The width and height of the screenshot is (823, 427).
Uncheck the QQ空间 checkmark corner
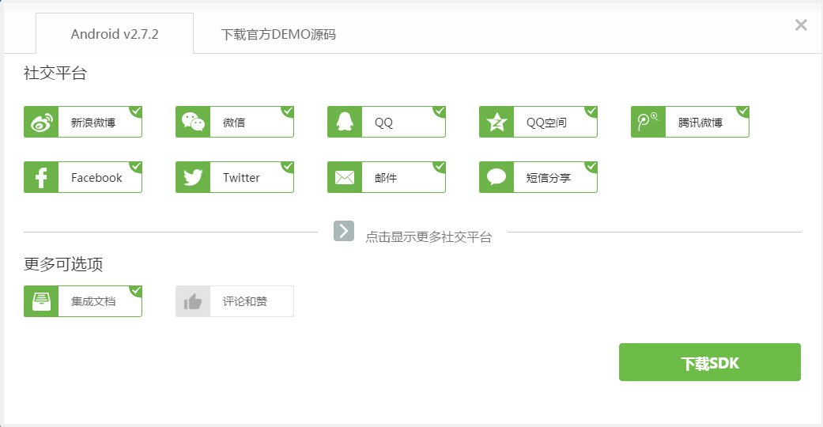591,111
